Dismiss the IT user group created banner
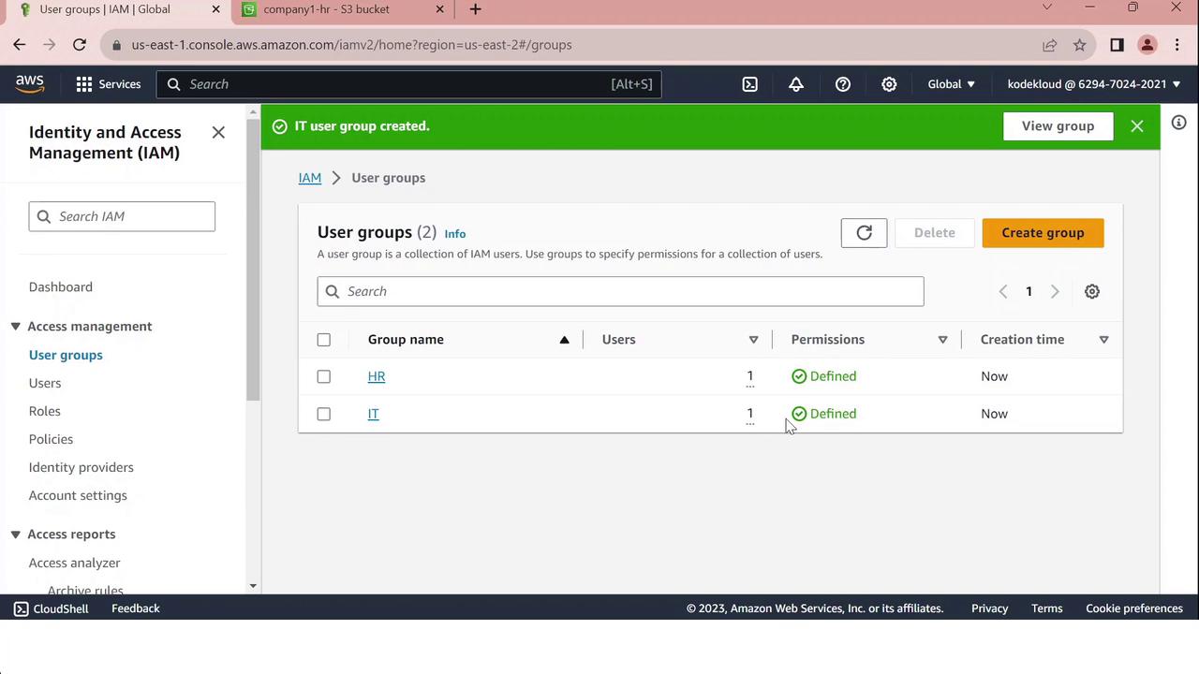This screenshot has width=1199, height=674. 1137,126
